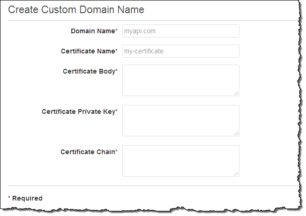
Task: Click the asterisk following Certificate Private Key
Action: pos(116,111)
